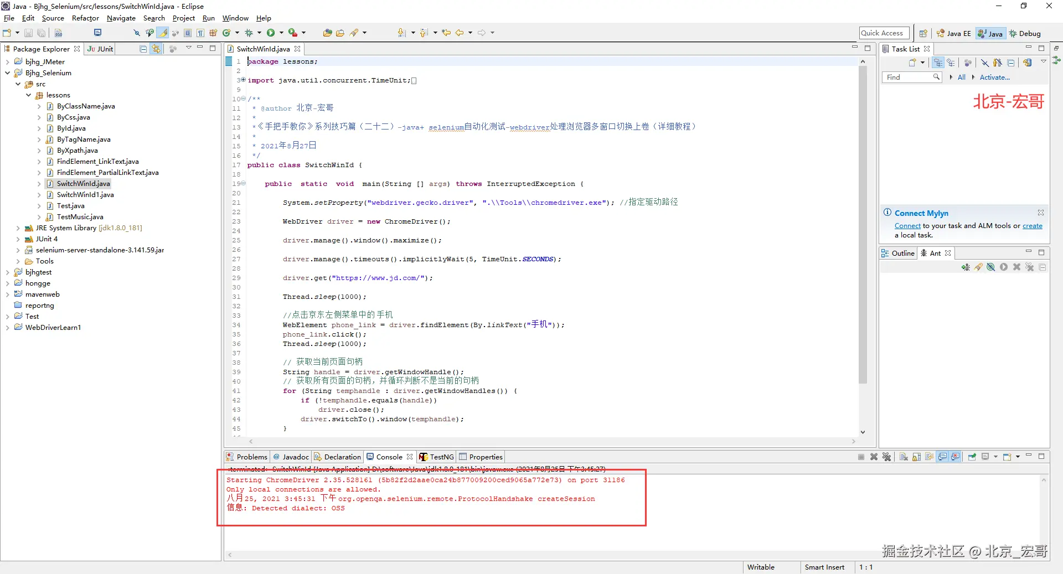Click the Activate... link in Task List
The height and width of the screenshot is (574, 1063).
pyautogui.click(x=995, y=77)
